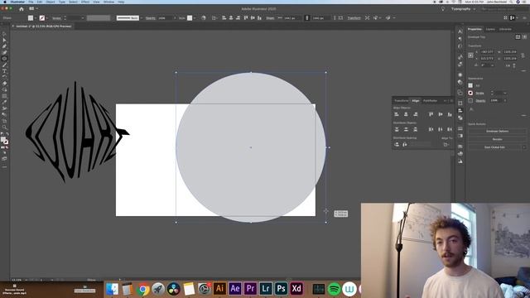Open the Align panel icon in dock strip
The width and height of the screenshot is (530, 298).
tap(460, 110)
